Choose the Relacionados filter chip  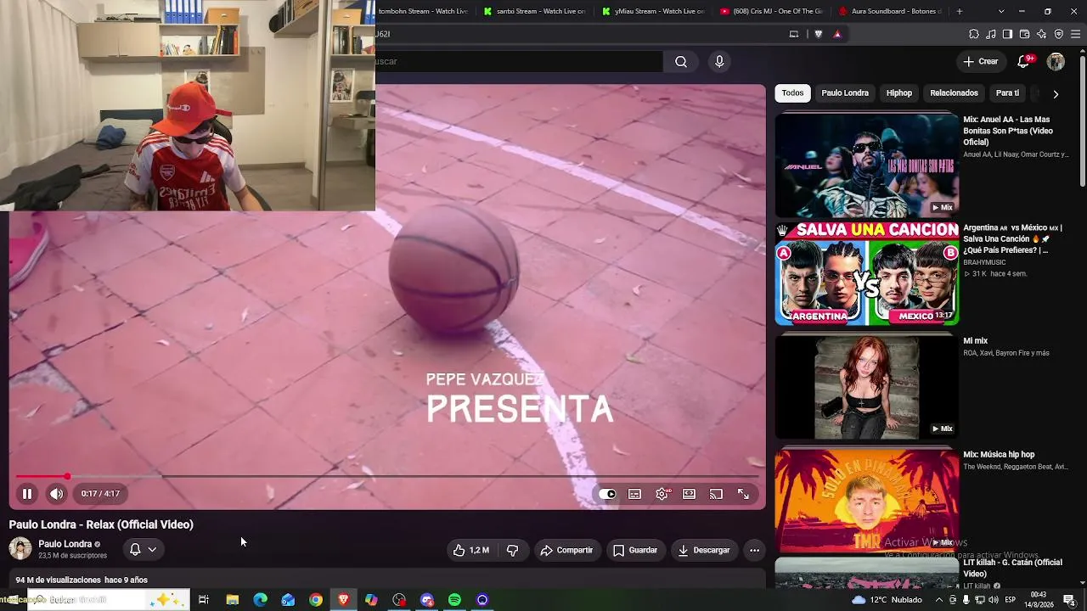click(954, 93)
